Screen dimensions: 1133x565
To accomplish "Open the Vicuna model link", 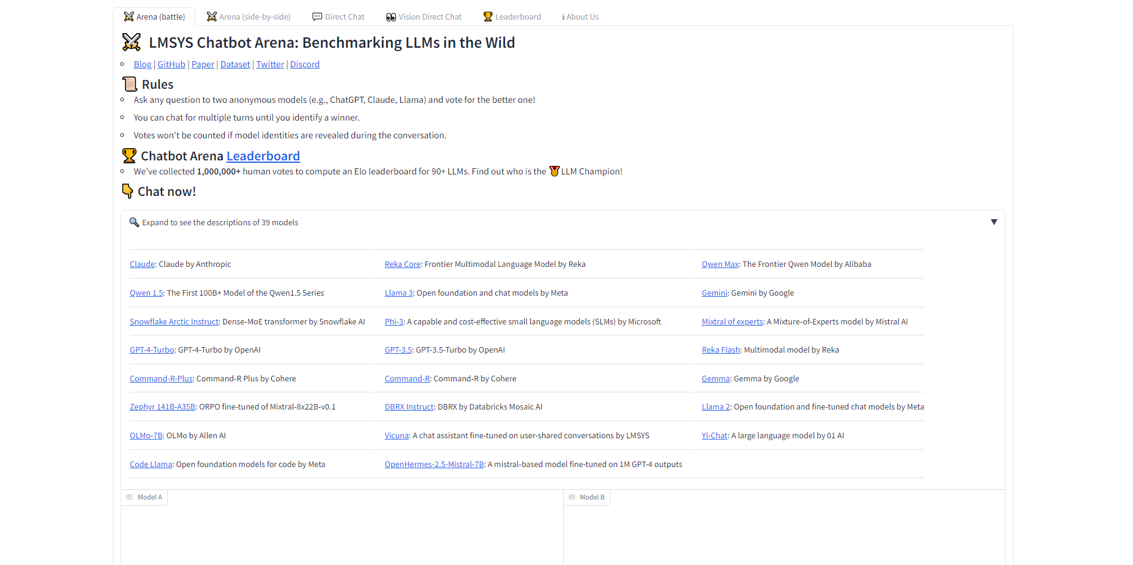I will point(397,436).
